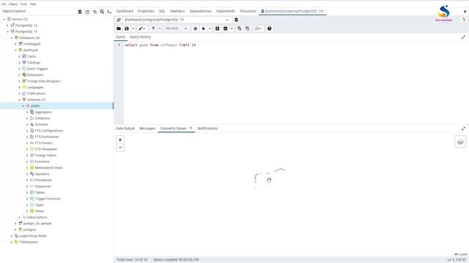469x263 pixels.
Task: Switch to the Properties tab
Action: (x=146, y=12)
